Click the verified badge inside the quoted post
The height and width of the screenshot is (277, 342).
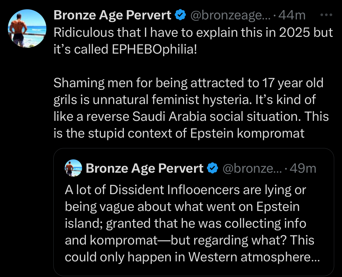point(213,168)
